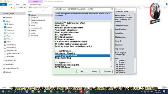Go back in Explorer navigation
The image size is (168, 94).
pos(2,8)
